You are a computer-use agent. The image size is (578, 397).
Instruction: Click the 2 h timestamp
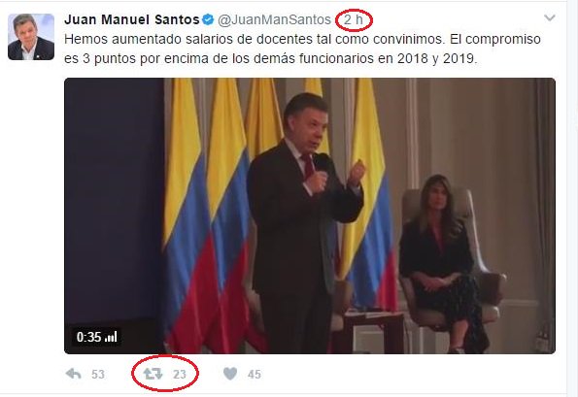pos(354,19)
